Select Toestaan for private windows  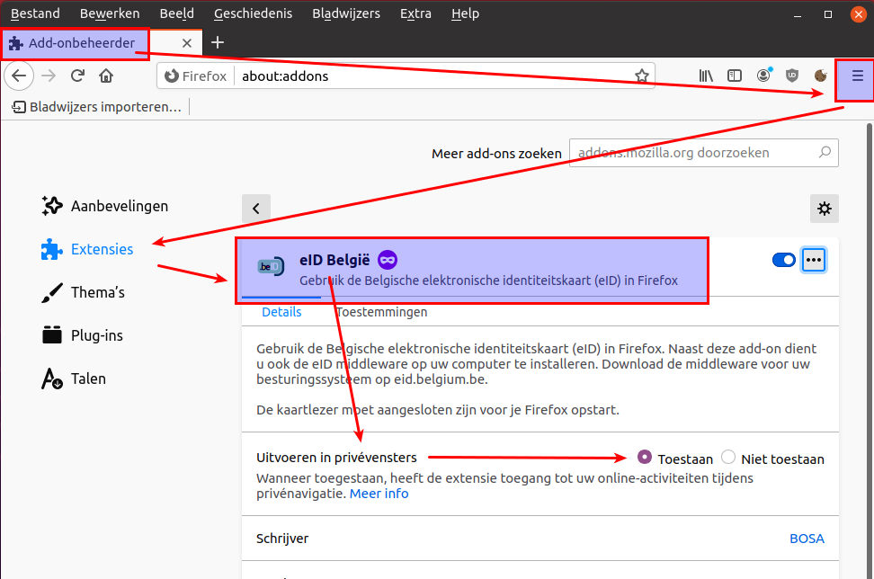tap(645, 457)
